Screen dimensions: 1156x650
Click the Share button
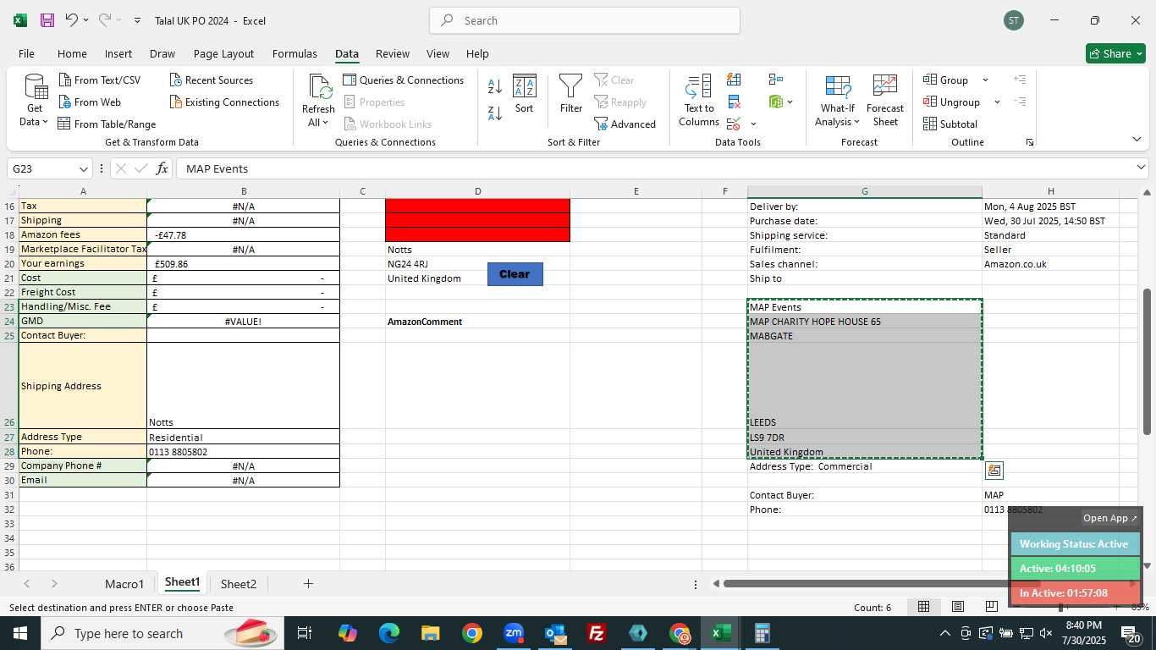(x=1115, y=53)
